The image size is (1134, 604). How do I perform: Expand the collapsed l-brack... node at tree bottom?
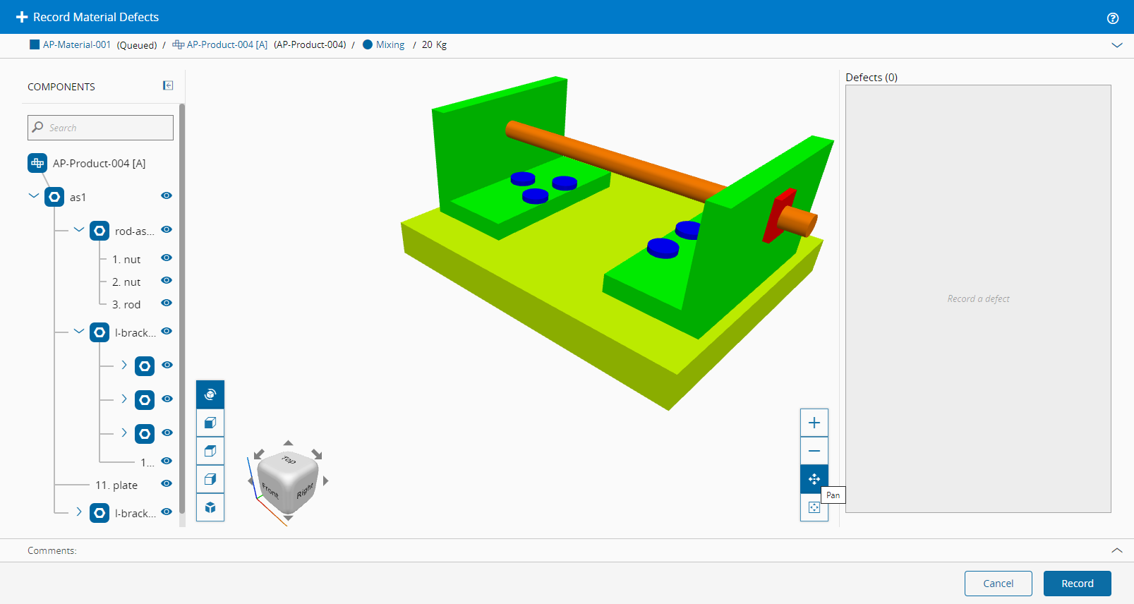79,512
